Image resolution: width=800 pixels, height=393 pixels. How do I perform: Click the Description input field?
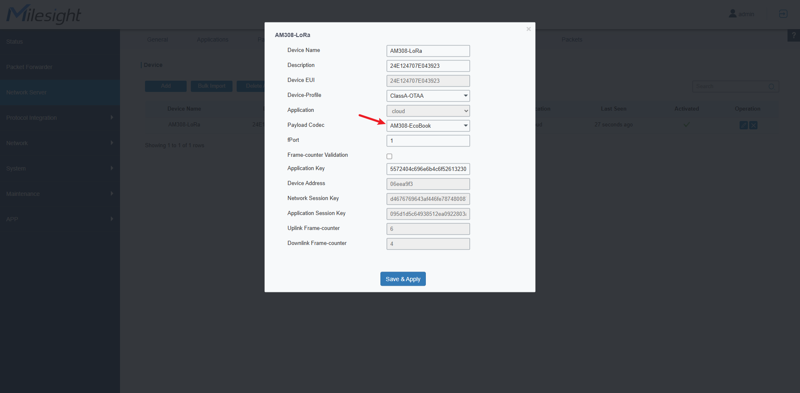[428, 66]
